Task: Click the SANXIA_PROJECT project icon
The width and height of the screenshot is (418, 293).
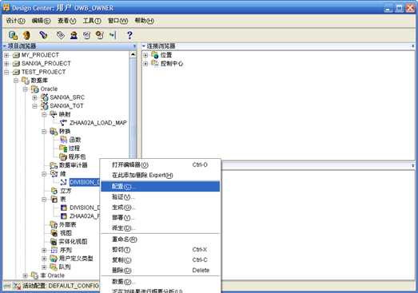Action: 16,64
